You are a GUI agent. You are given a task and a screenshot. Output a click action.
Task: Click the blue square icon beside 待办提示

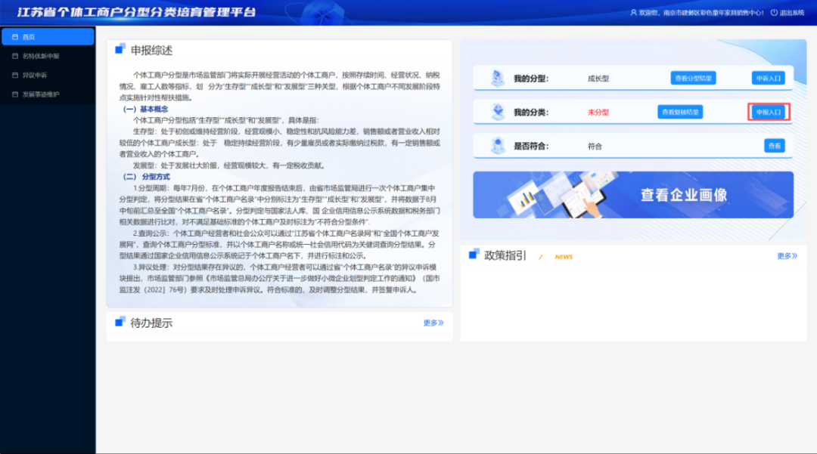[120, 322]
